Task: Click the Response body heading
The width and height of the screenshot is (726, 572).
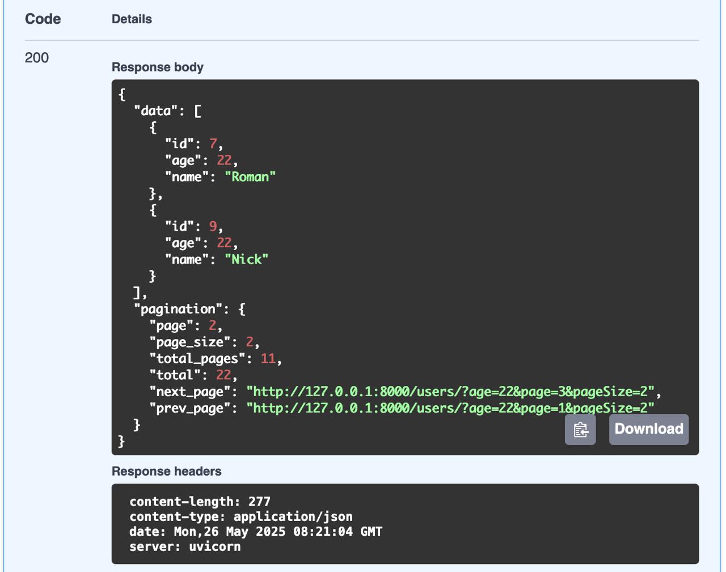Action: point(158,67)
